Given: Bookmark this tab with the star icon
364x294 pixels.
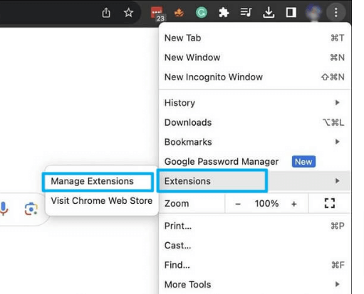Looking at the screenshot, I should 128,13.
